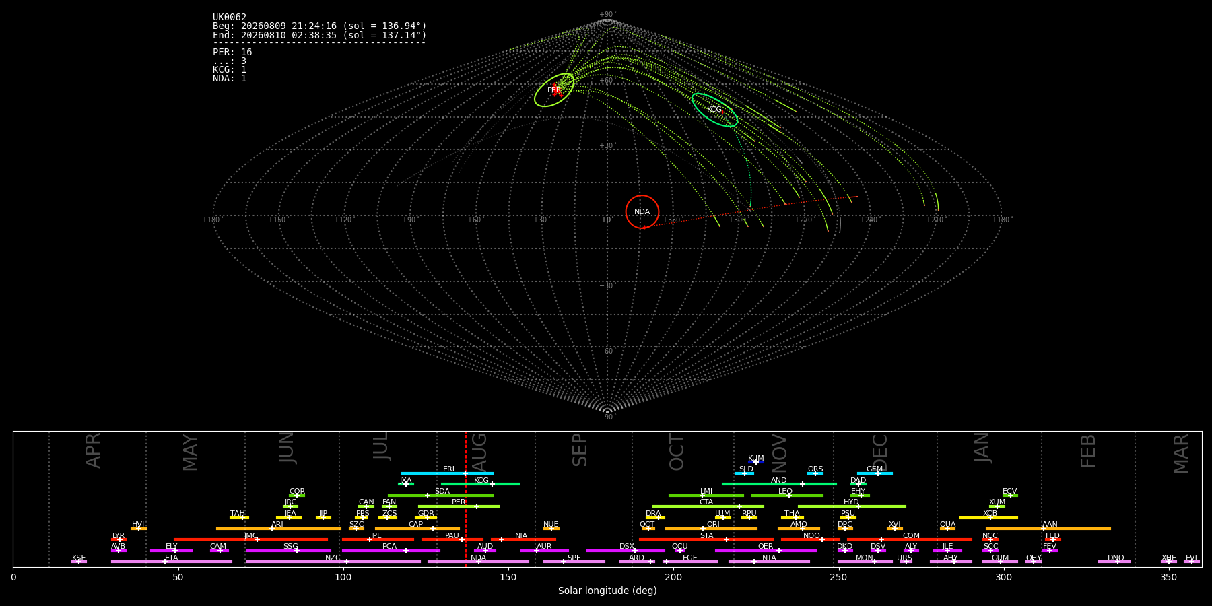Click the cyan ERI shower activity bar

[x=447, y=473]
